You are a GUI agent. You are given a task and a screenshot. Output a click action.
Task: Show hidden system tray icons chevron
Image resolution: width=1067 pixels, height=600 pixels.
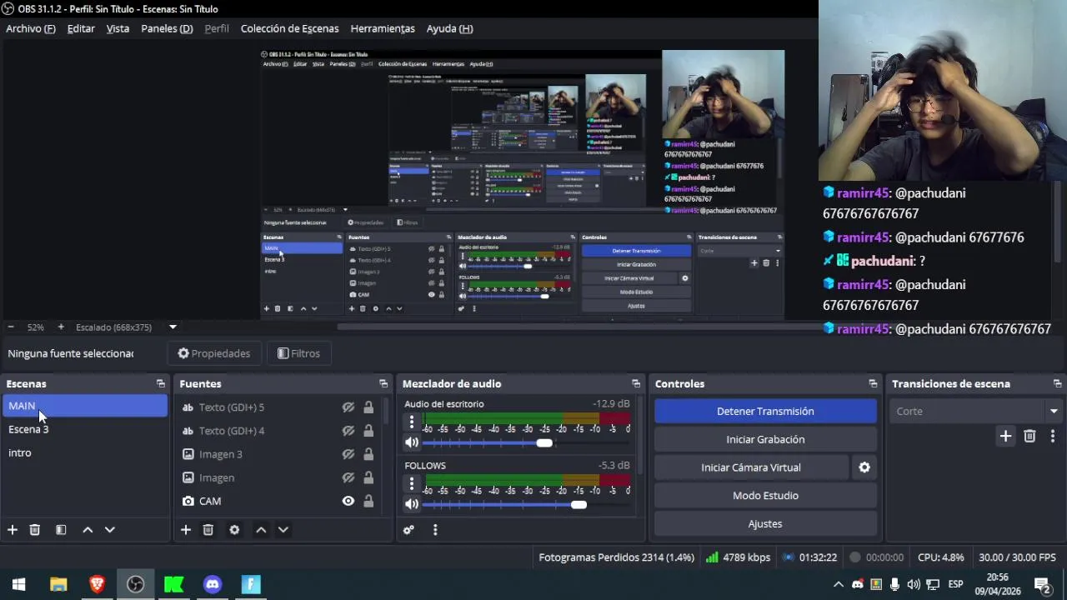coord(839,584)
